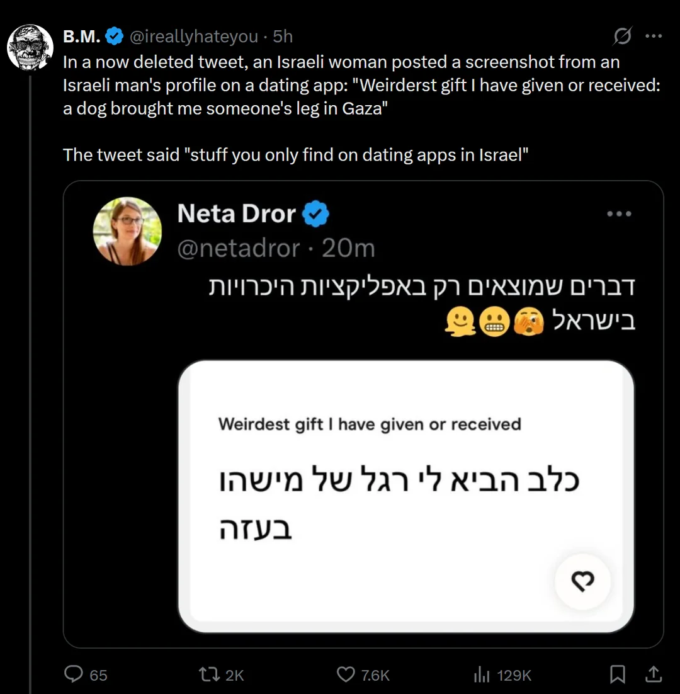Open the dating app screenshot image
This screenshot has width=680, height=694.
405,497
